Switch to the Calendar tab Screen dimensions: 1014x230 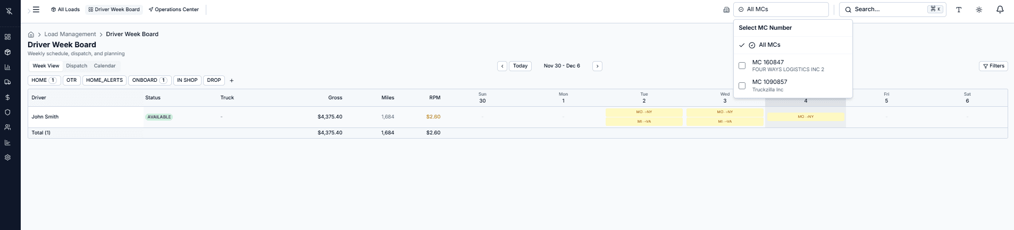coord(105,66)
